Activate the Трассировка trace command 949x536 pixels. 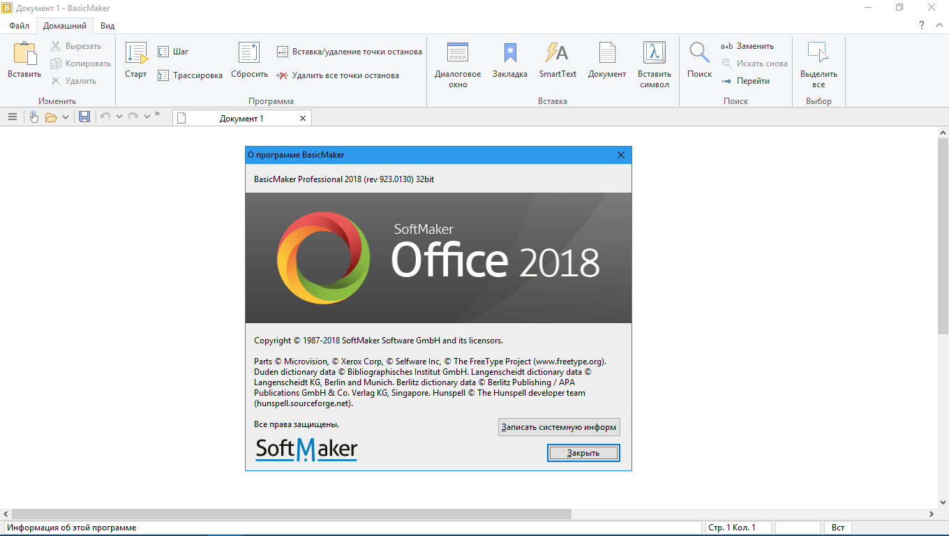190,75
